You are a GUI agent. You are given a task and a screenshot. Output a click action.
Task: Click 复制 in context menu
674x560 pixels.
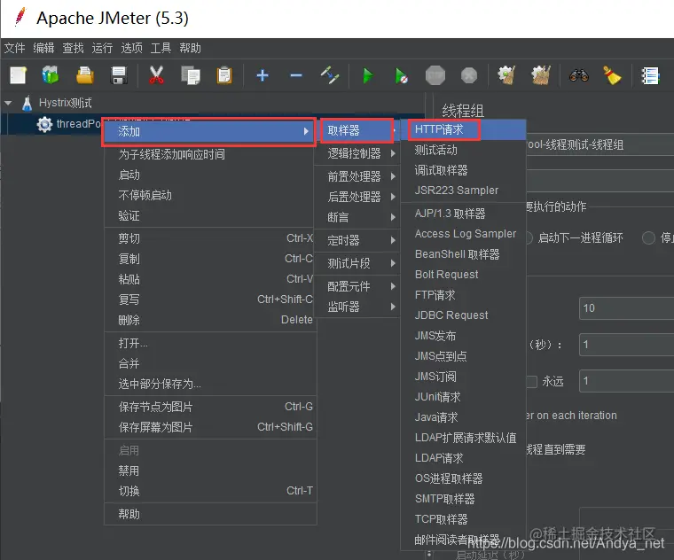point(211,259)
